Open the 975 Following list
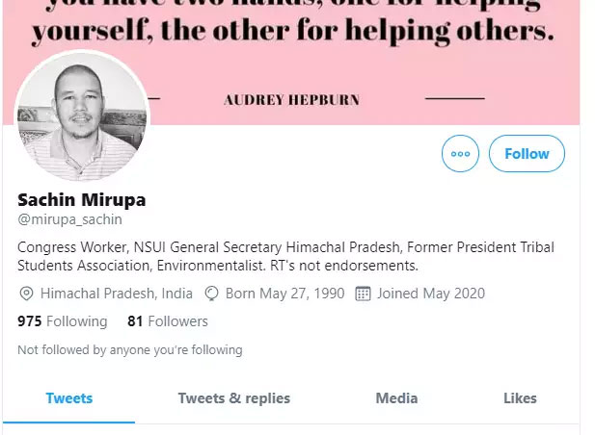 coord(63,321)
